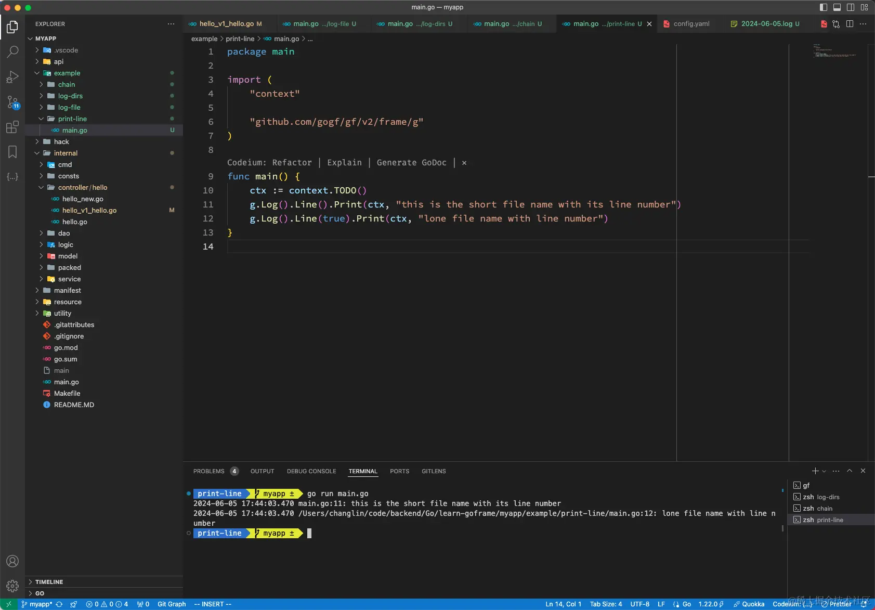This screenshot has height=610, width=875.
Task: Open the Search view in activity bar
Action: 12,51
